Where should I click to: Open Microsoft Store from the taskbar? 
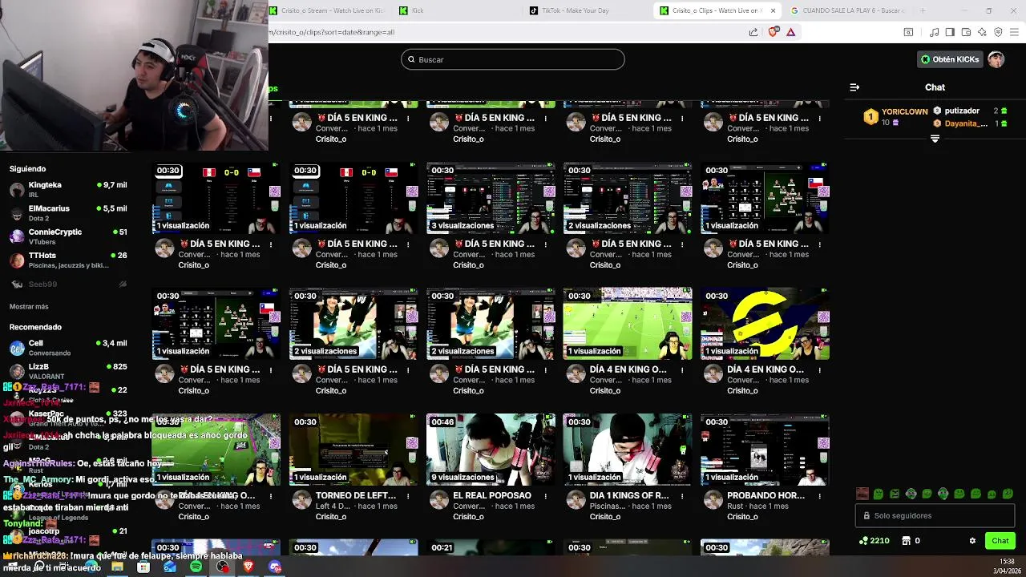click(143, 567)
